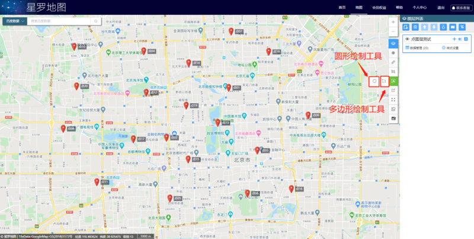The height and width of the screenshot is (239, 474).
Task: Click red marker labeled 点16
Action: [291, 189]
